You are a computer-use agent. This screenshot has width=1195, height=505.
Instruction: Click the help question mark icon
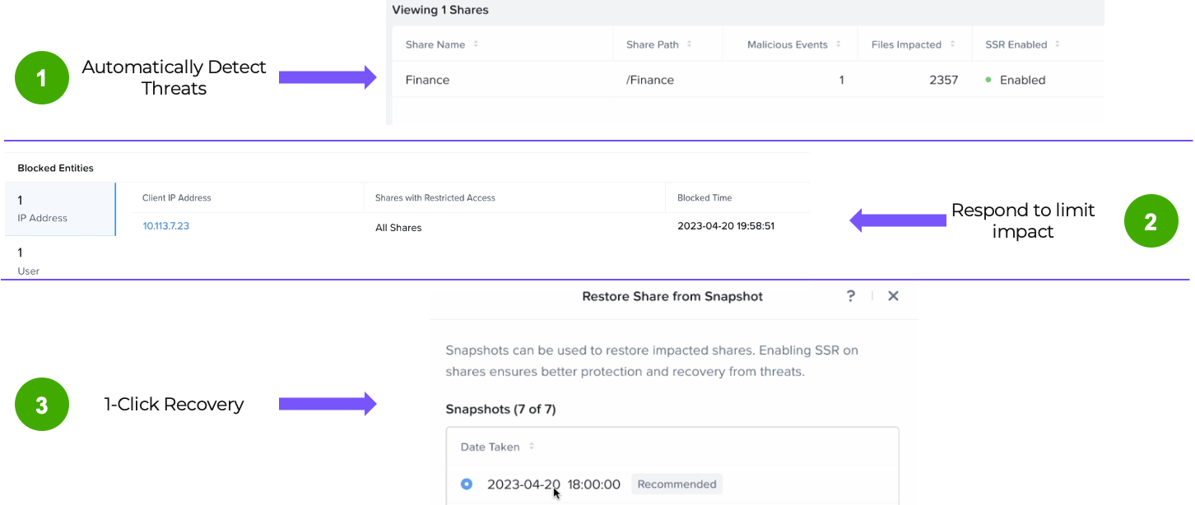point(851,296)
